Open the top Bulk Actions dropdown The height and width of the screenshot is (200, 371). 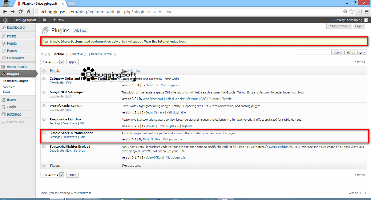pyautogui.click(x=52, y=62)
